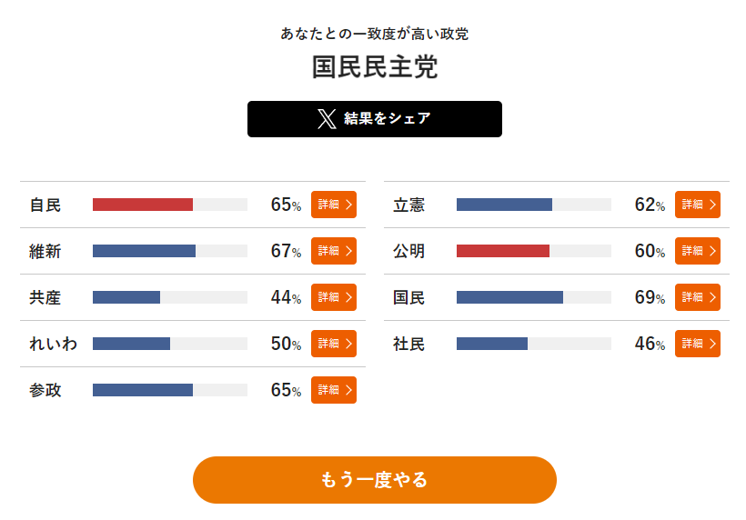Select the blue 国民 69% bar
The image size is (746, 520).
509,297
